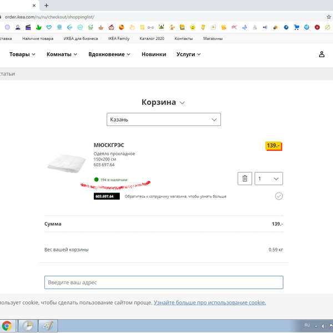
Task: Close the current browser tab
Action: coord(34,6)
